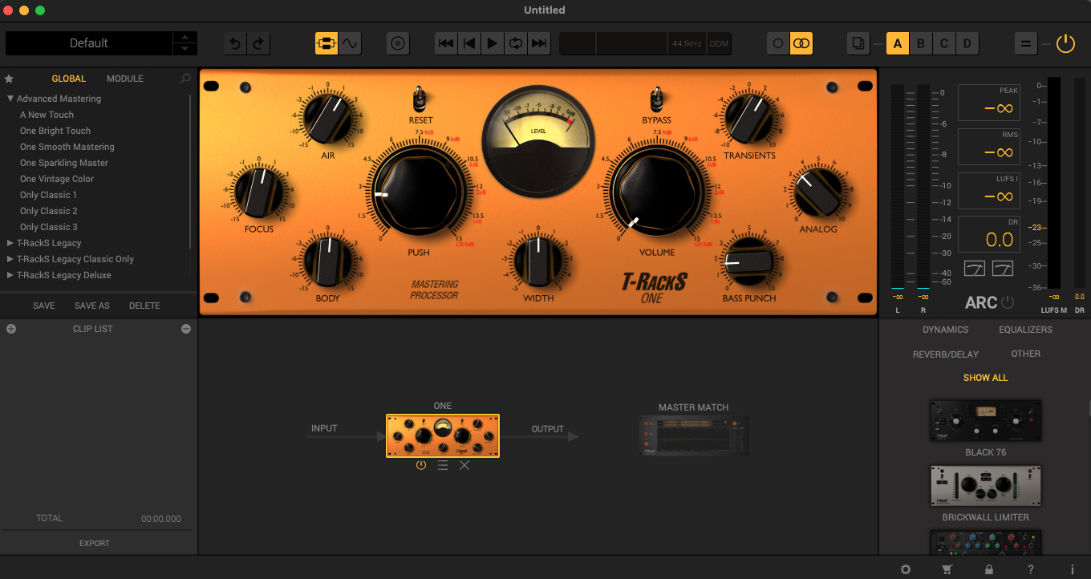This screenshot has height=579, width=1091.
Task: Switch to the MODULE tab
Action: click(x=125, y=79)
